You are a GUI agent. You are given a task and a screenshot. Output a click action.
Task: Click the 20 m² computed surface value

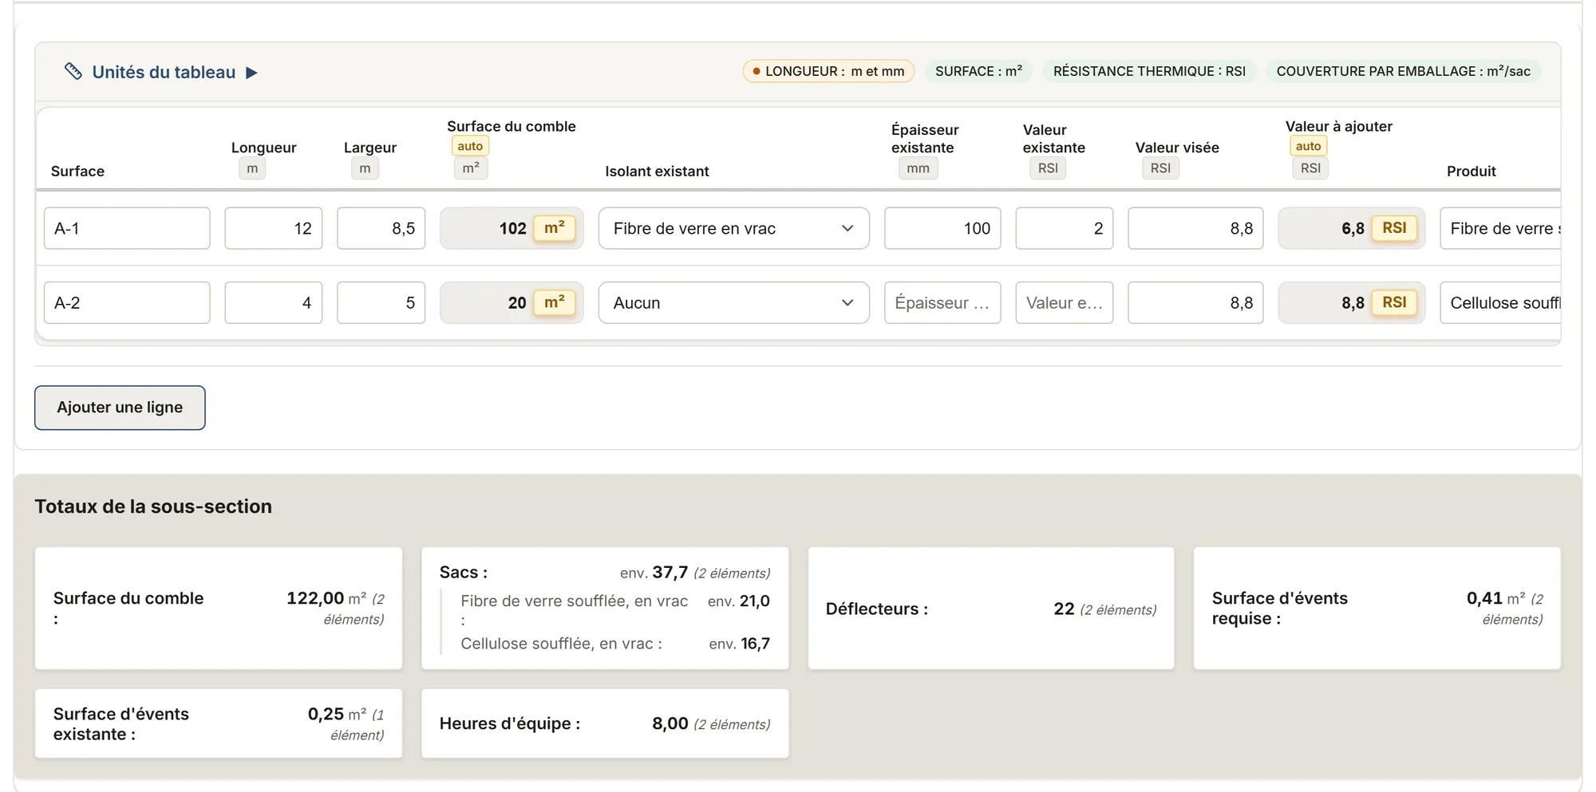512,302
